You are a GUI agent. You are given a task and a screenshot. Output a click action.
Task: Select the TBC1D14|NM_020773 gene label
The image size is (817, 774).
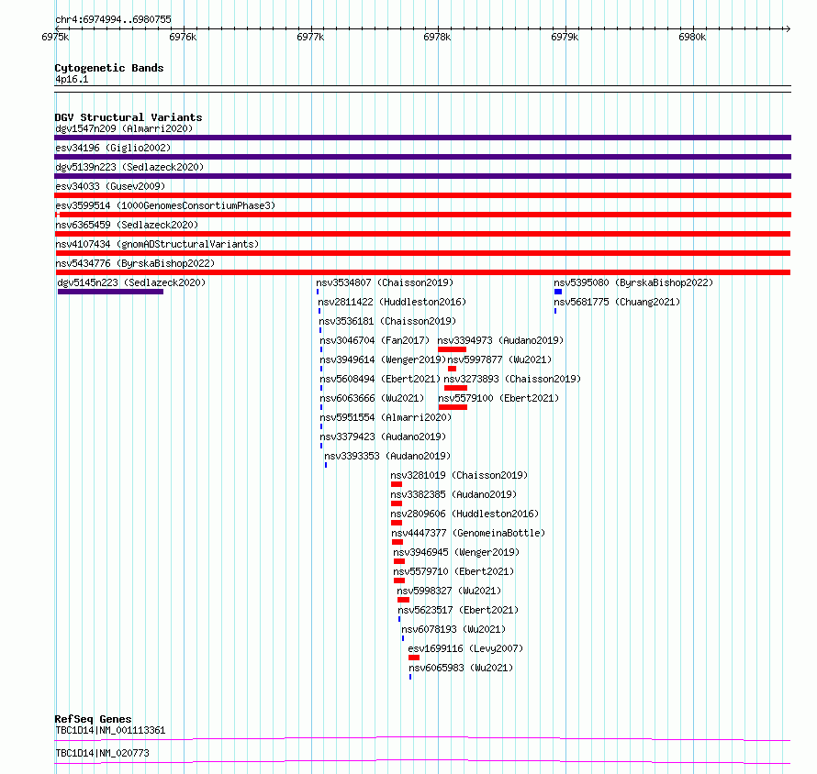[102, 753]
